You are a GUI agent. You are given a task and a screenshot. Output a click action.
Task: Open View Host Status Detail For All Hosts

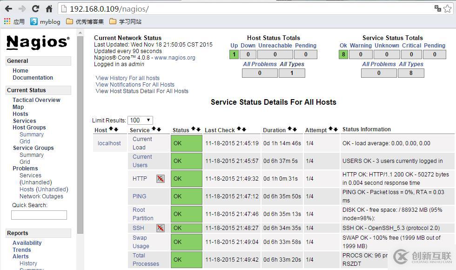coord(142,91)
